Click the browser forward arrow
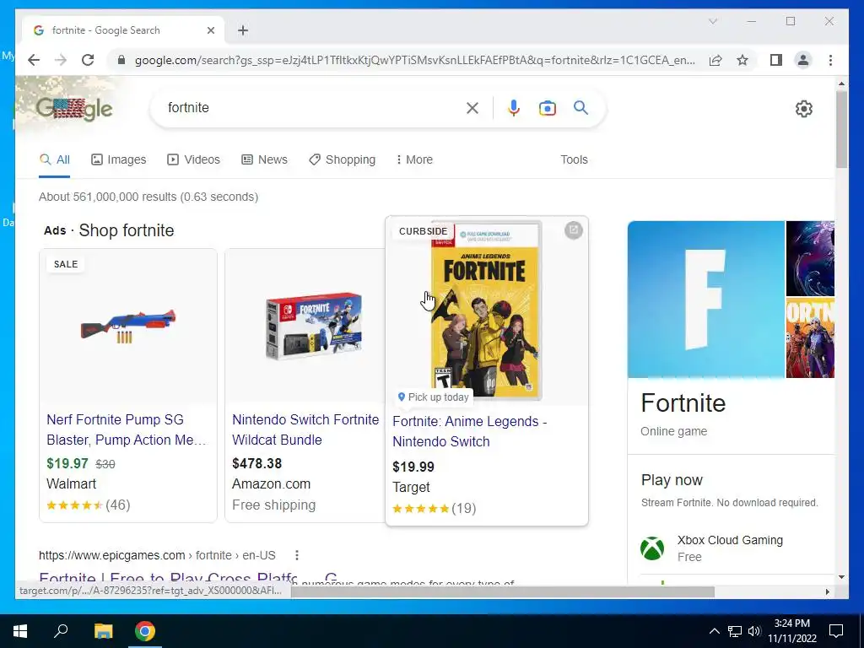This screenshot has height=648, width=864. click(61, 60)
